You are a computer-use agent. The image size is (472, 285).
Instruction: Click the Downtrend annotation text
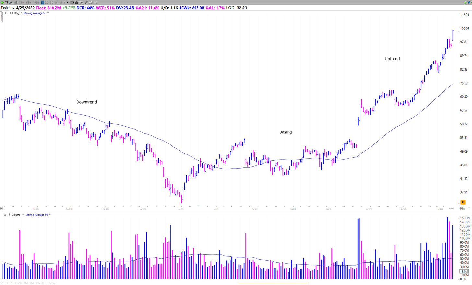(87, 102)
